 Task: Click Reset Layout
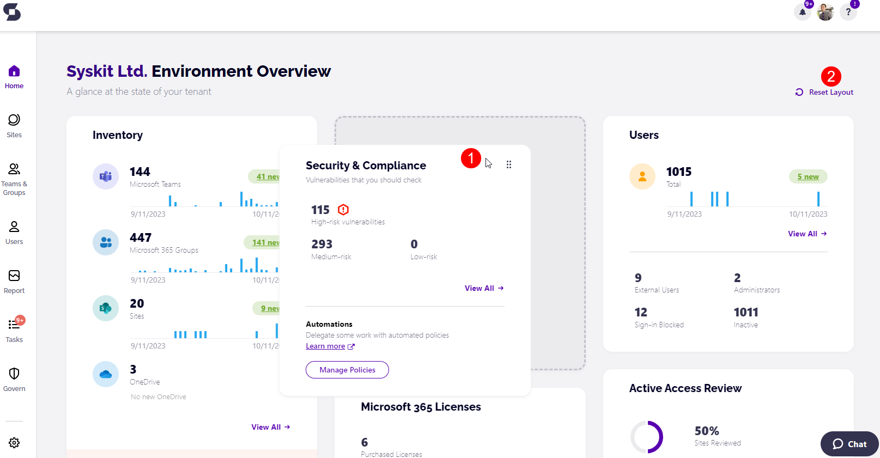pyautogui.click(x=824, y=92)
